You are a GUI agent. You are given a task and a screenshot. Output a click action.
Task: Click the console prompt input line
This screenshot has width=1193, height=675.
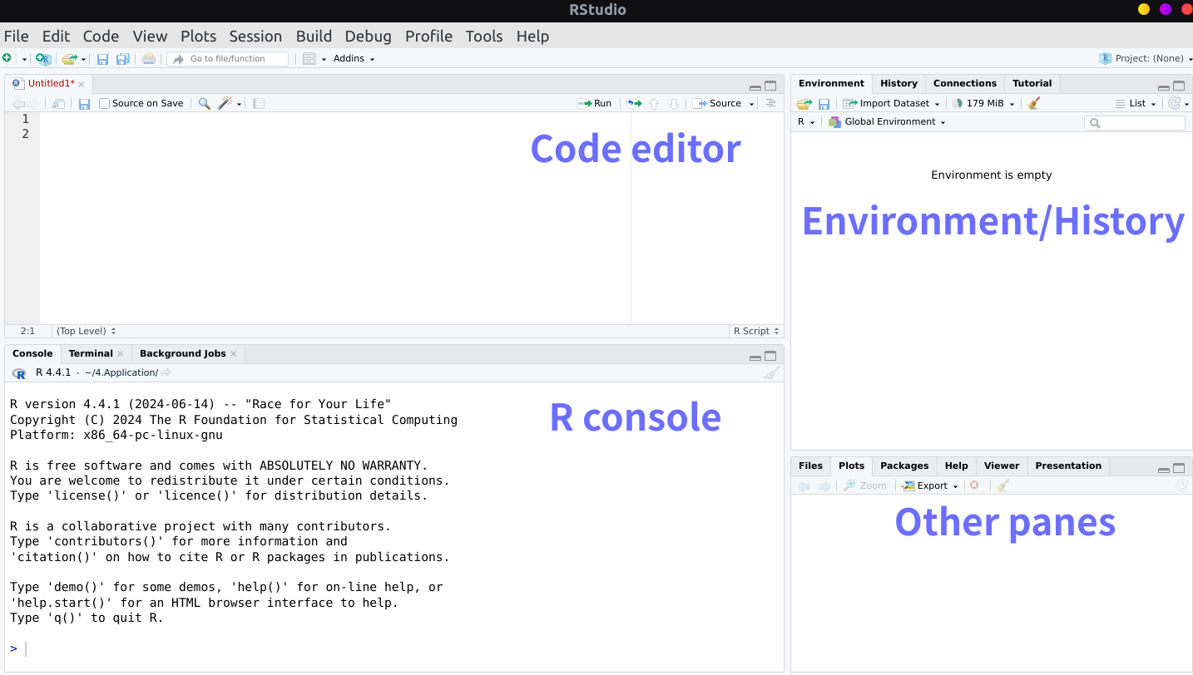tap(394, 648)
